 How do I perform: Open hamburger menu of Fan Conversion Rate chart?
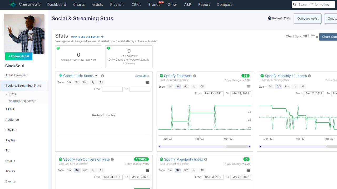pos(147,170)
